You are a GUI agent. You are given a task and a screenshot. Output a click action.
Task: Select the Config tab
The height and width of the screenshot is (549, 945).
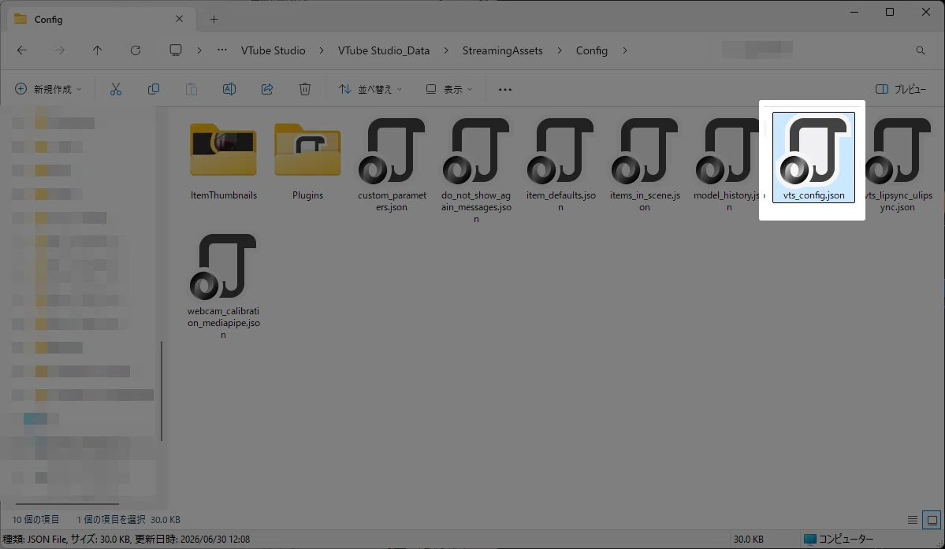point(100,19)
